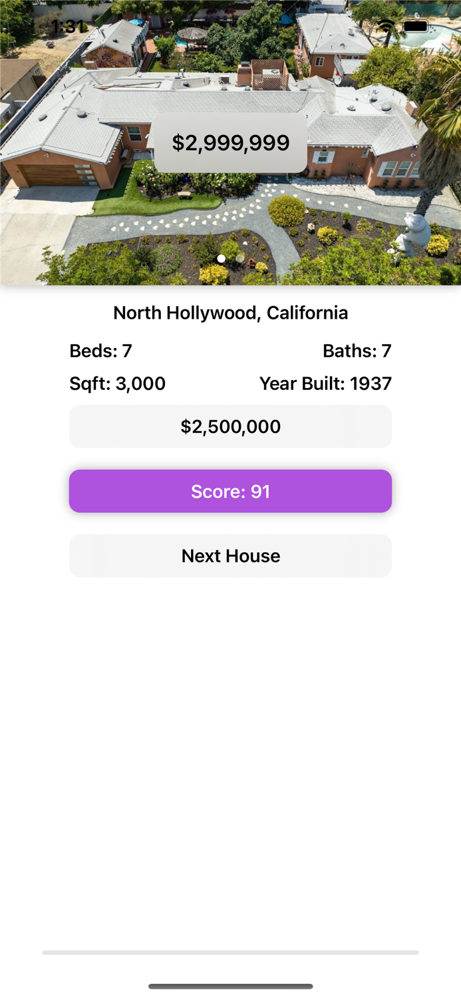The image size is (461, 998).
Task: Tap the North Hollywood, California heading
Action: click(x=231, y=312)
